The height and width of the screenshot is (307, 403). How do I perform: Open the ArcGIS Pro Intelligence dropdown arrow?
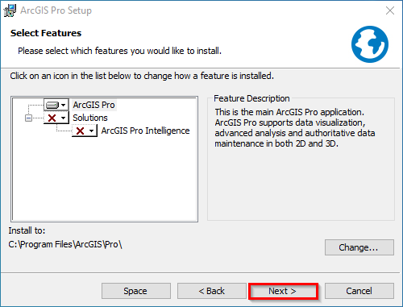92,131
